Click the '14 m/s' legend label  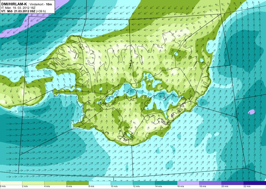tap(159, 186)
